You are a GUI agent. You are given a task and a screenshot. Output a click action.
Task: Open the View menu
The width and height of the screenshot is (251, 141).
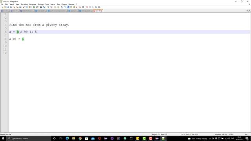(x=17, y=4)
